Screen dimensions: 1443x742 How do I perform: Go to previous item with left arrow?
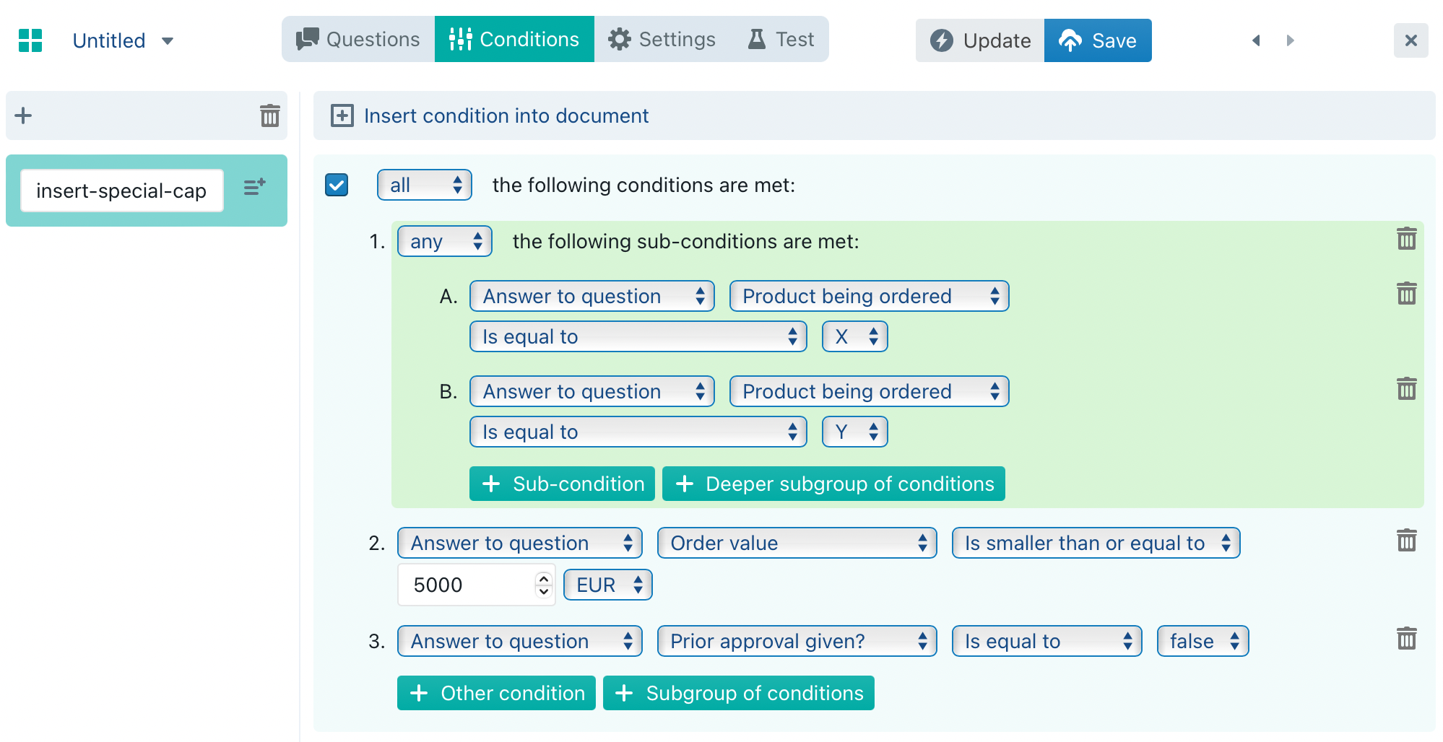pos(1256,40)
